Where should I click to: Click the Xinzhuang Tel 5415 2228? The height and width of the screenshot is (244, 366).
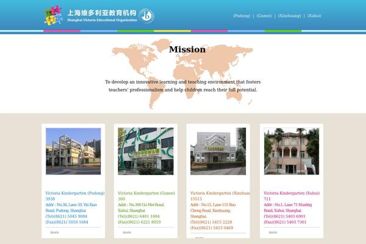(211, 222)
